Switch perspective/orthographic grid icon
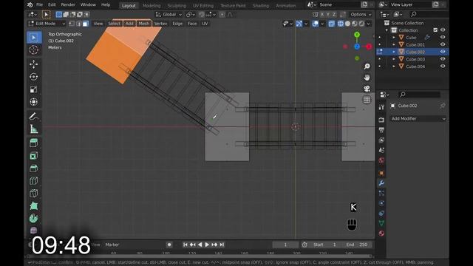This screenshot has width=473, height=266. [x=367, y=100]
